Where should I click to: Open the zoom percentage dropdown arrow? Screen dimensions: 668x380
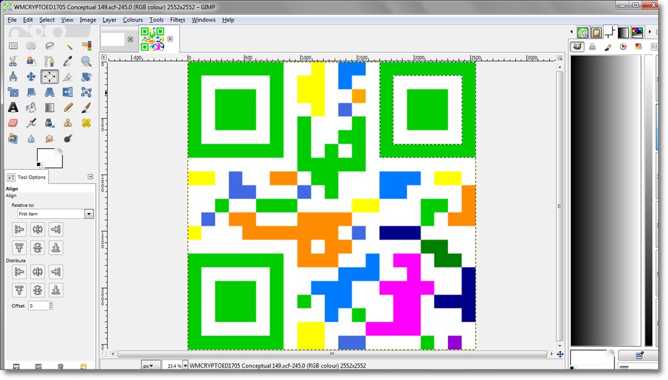click(186, 366)
